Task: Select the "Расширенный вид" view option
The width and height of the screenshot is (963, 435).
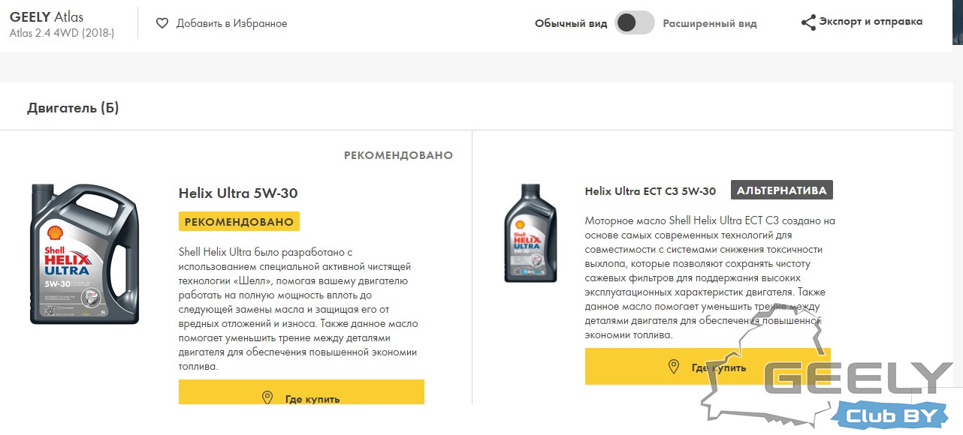Action: (710, 23)
